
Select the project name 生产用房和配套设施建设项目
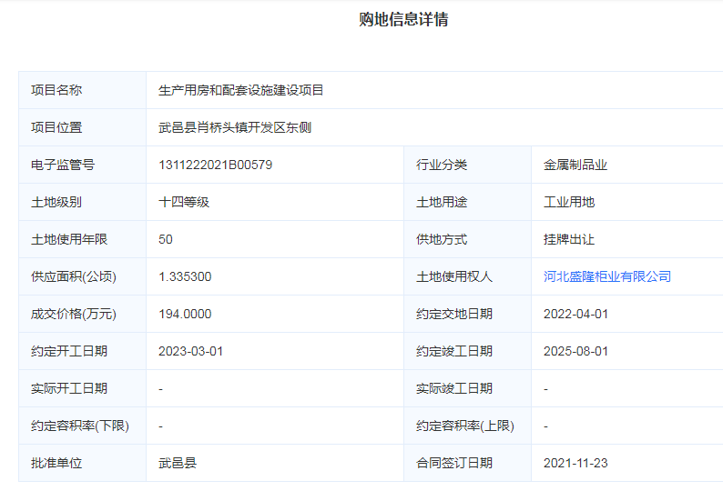[241, 90]
